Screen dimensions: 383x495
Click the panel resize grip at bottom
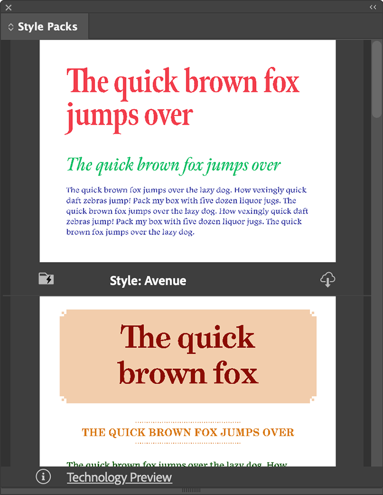[191, 491]
